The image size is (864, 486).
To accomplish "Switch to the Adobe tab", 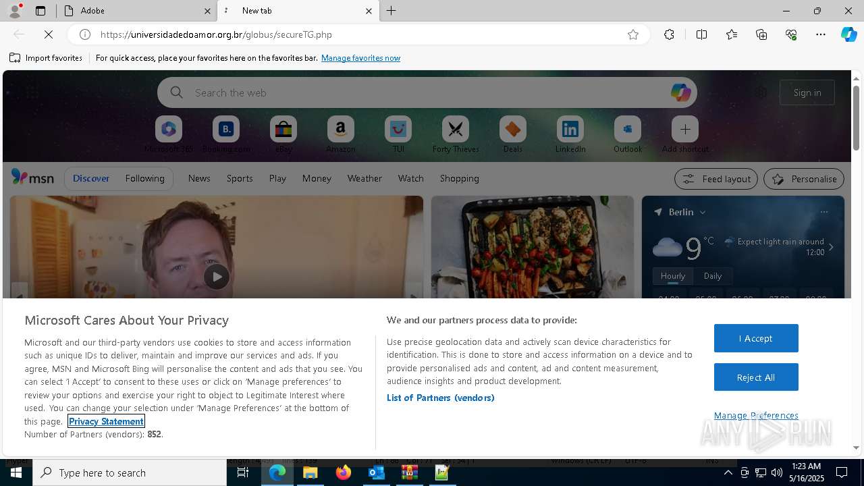I will (138, 11).
